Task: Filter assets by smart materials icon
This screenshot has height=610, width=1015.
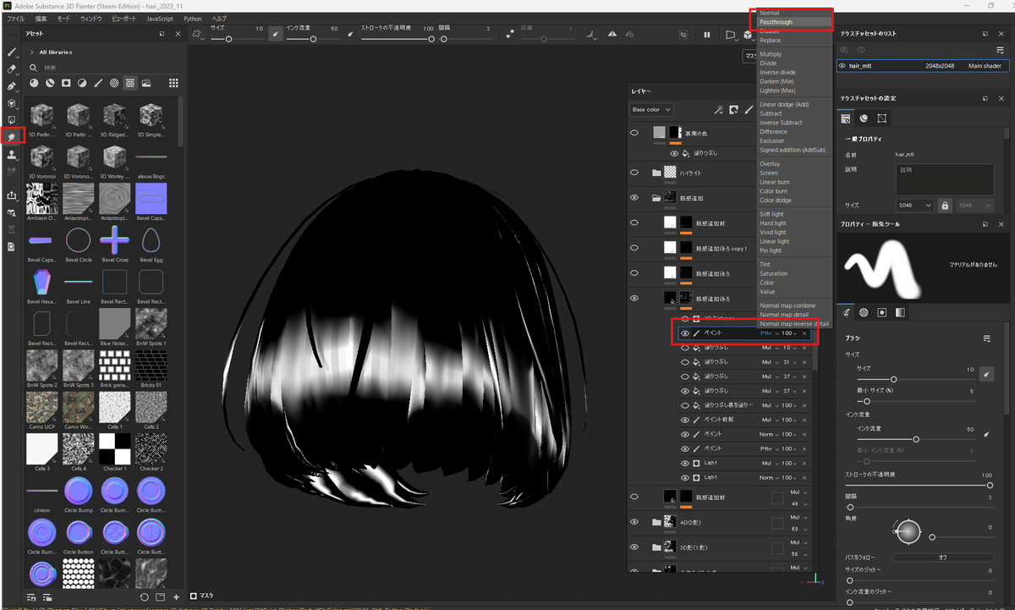Action: pos(51,83)
